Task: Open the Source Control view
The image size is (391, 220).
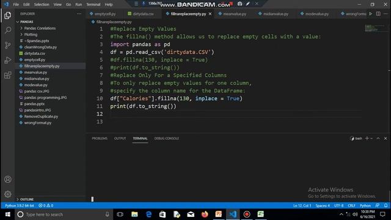Action: (8, 45)
